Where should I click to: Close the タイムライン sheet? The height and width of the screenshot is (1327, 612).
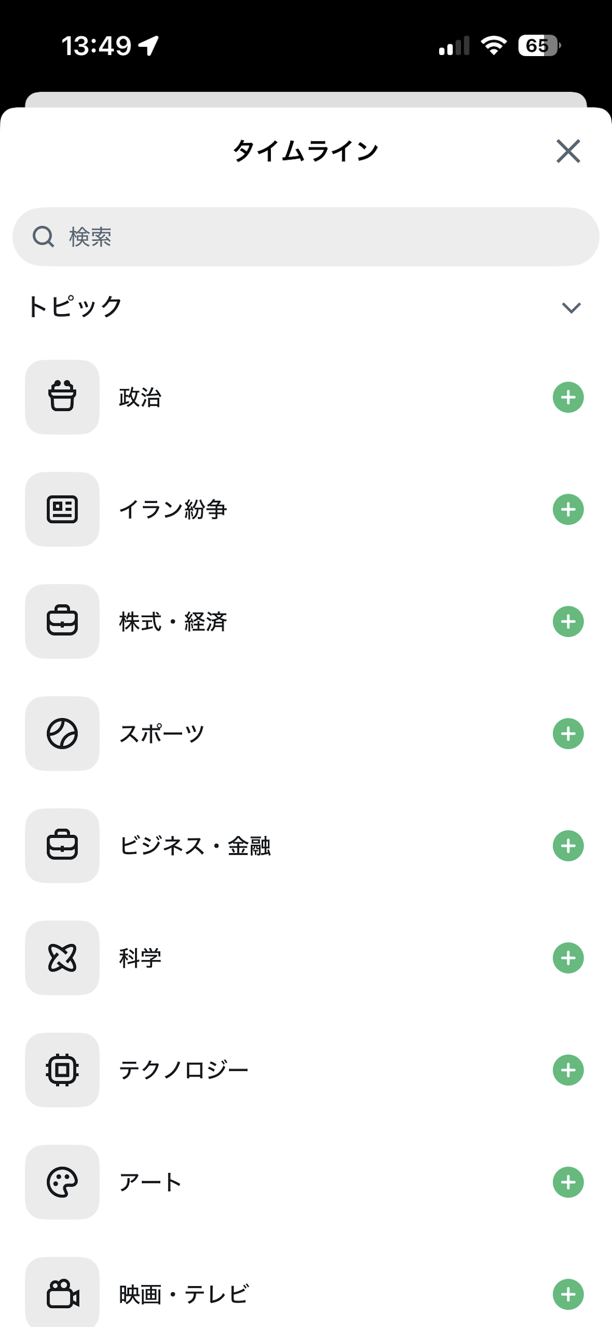pos(568,151)
